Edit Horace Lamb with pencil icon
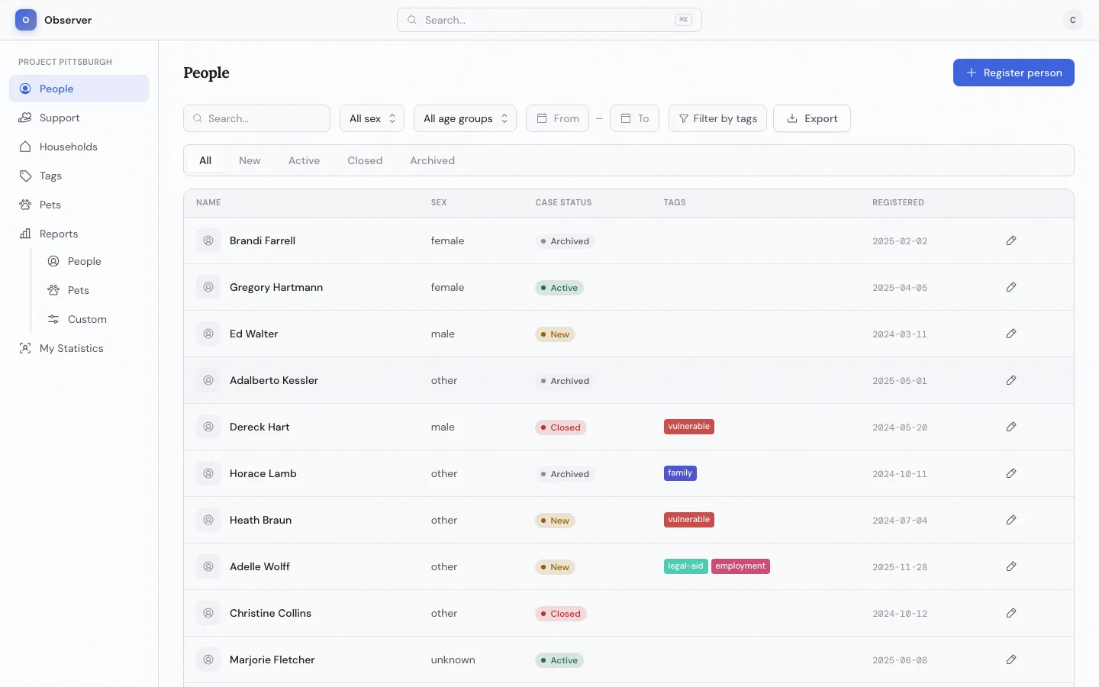 (x=1011, y=473)
